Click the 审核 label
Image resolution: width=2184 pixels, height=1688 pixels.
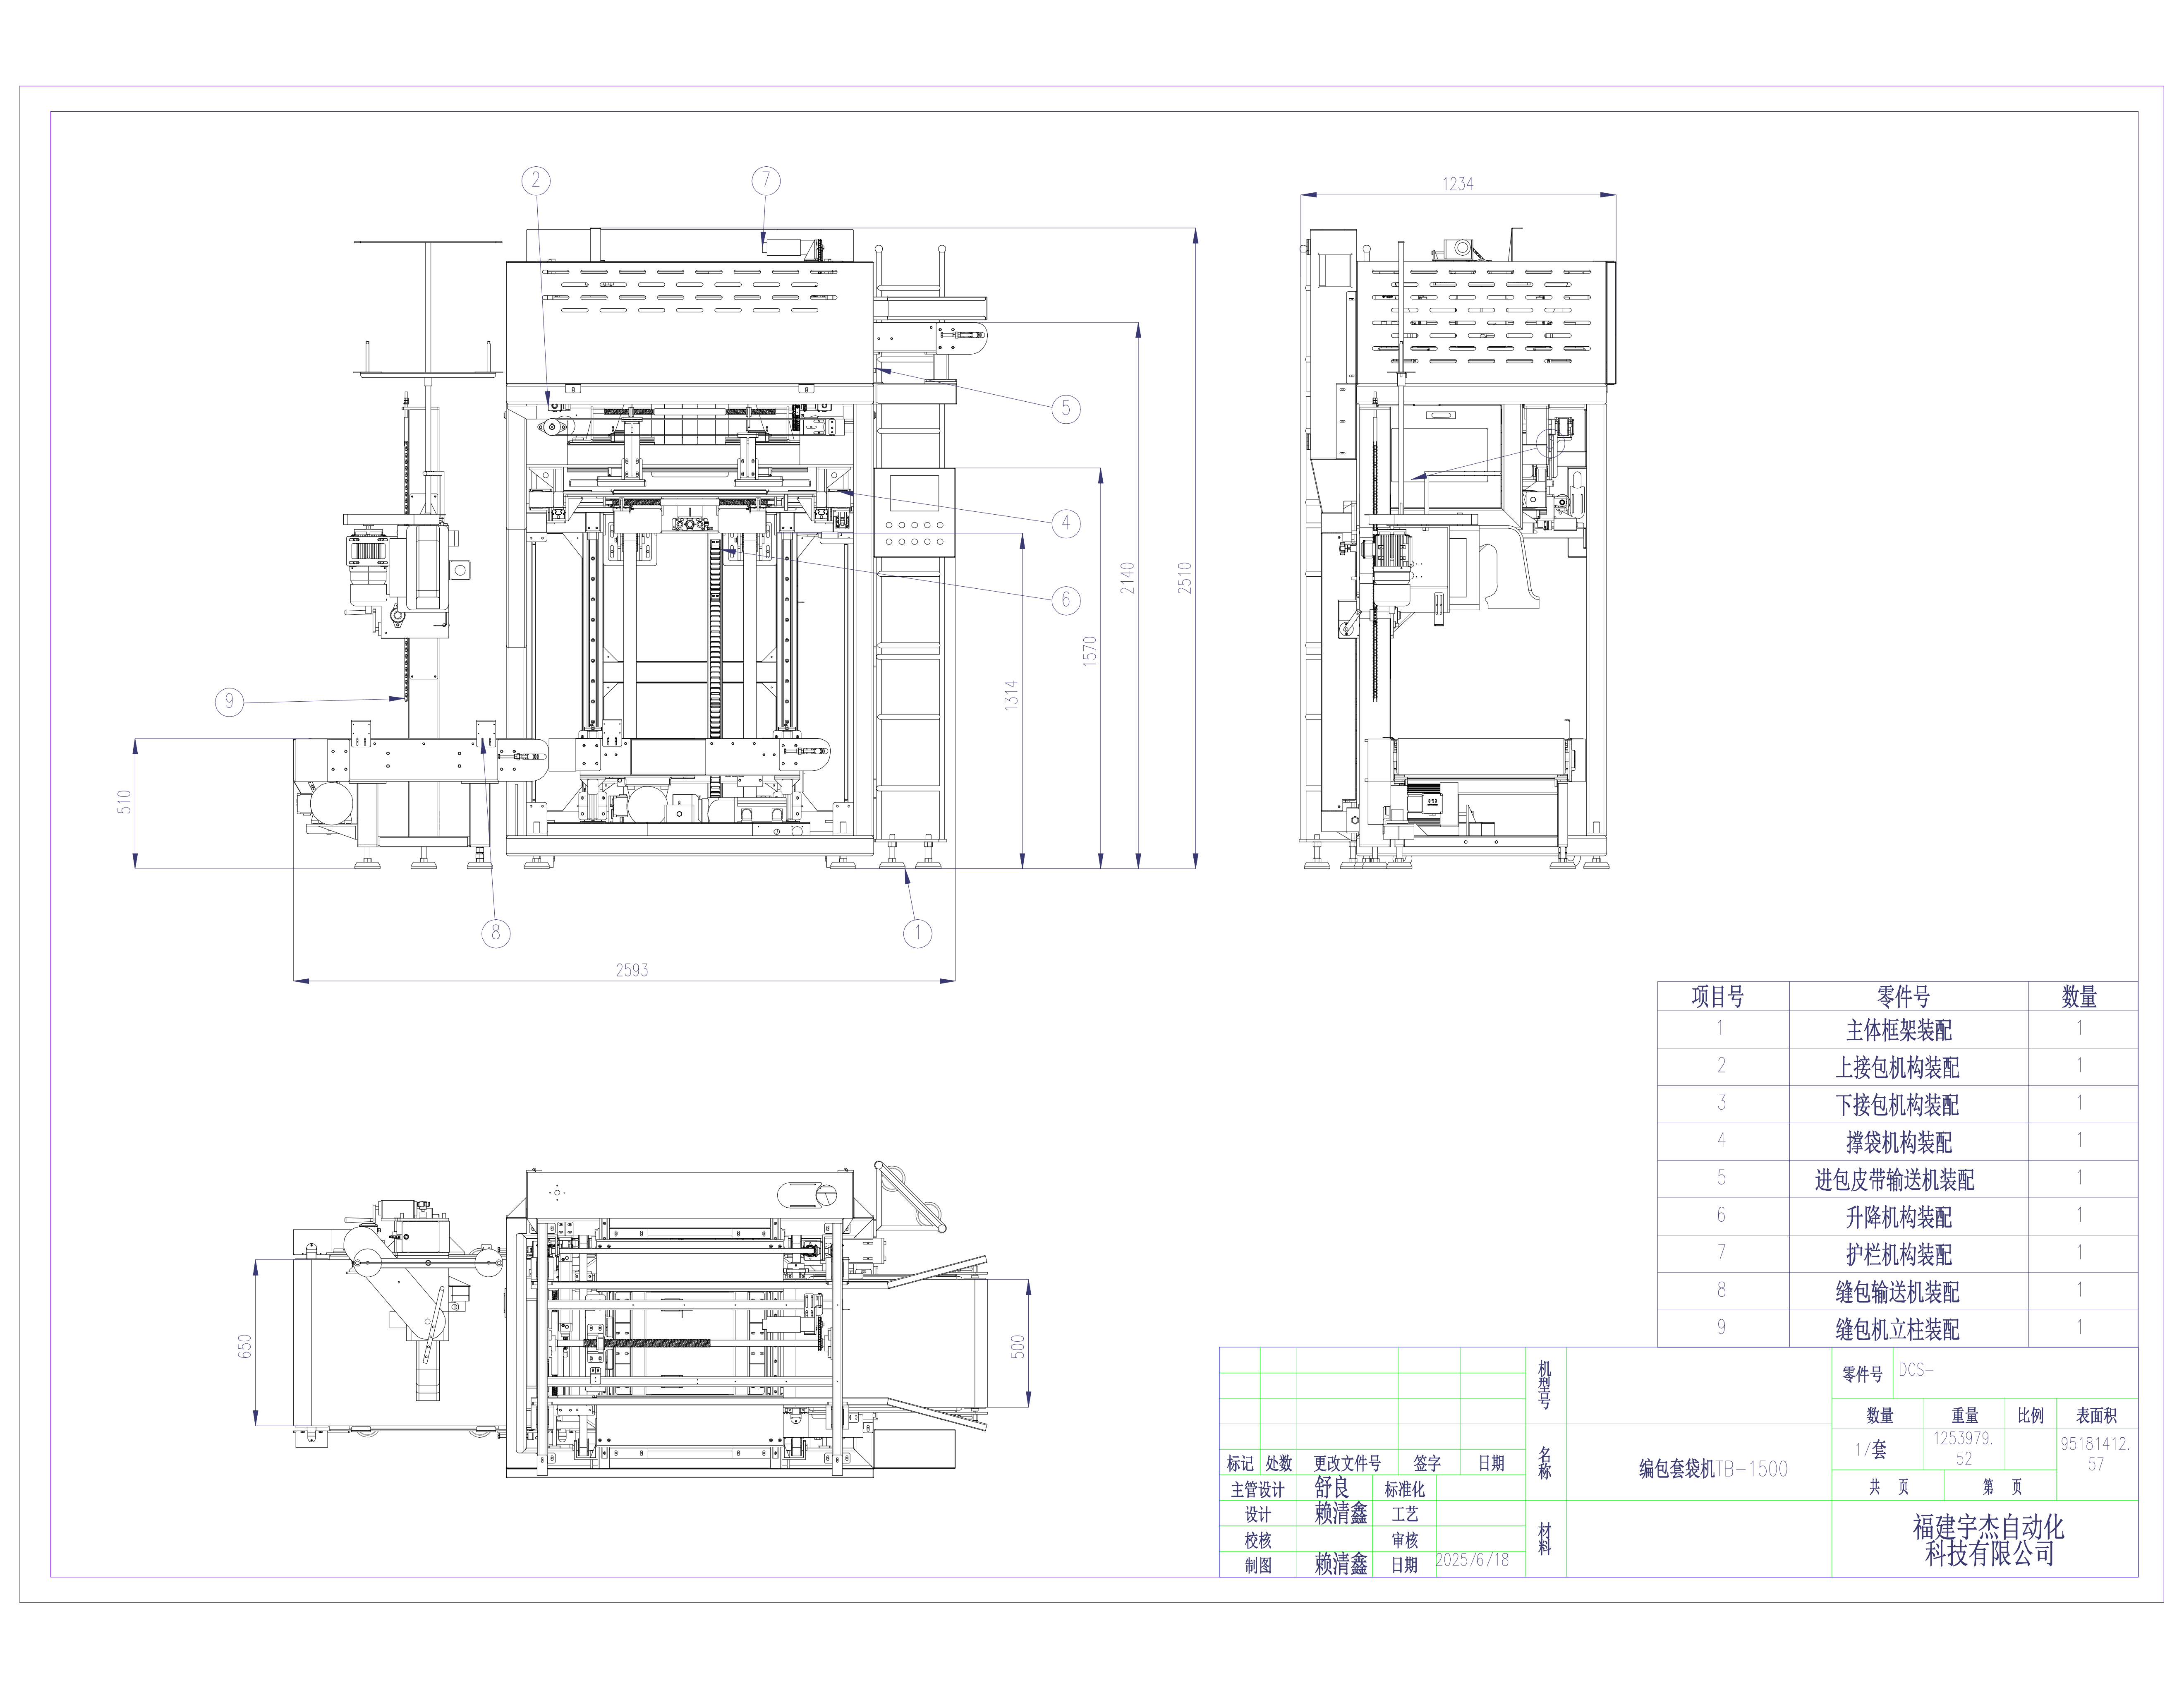pos(1405,1540)
